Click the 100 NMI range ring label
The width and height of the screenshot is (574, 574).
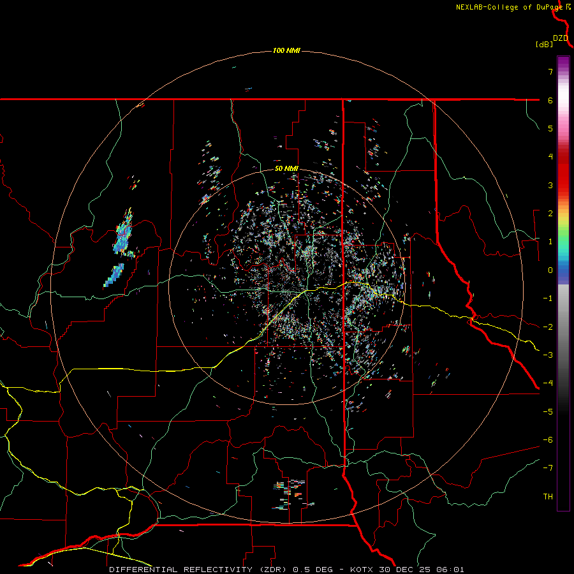click(286, 50)
